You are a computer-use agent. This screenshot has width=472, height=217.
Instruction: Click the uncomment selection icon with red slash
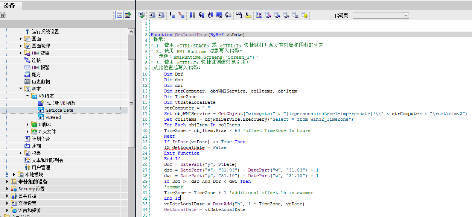pos(181,15)
